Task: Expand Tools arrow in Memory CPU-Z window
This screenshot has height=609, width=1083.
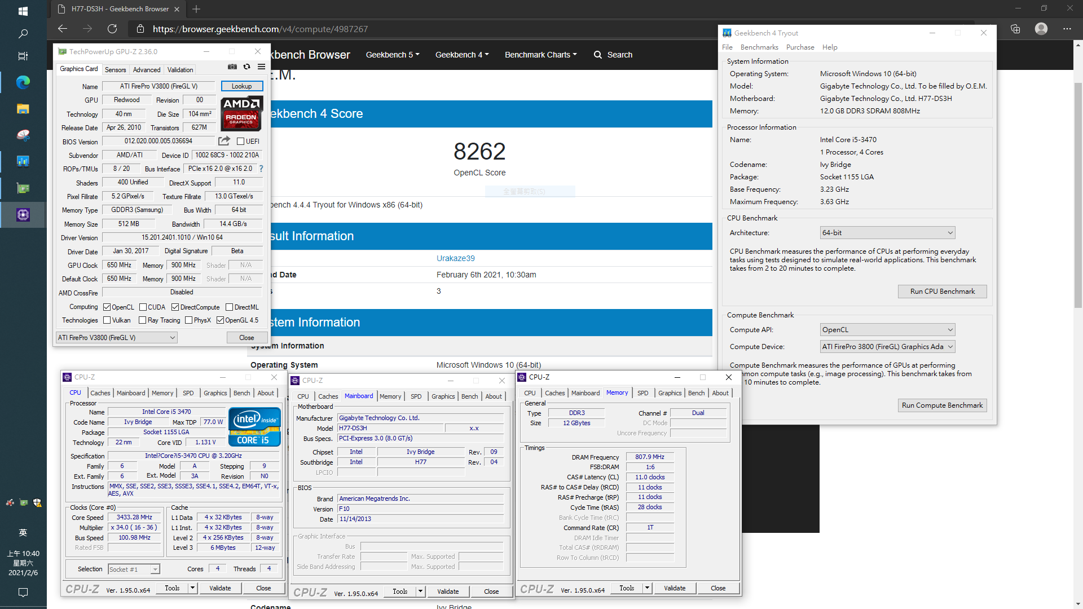Action: click(647, 588)
